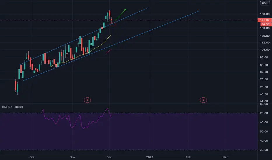The height and width of the screenshot is (160, 272).
Task: Click the 88.50 price axis label
Action: coord(264,65)
